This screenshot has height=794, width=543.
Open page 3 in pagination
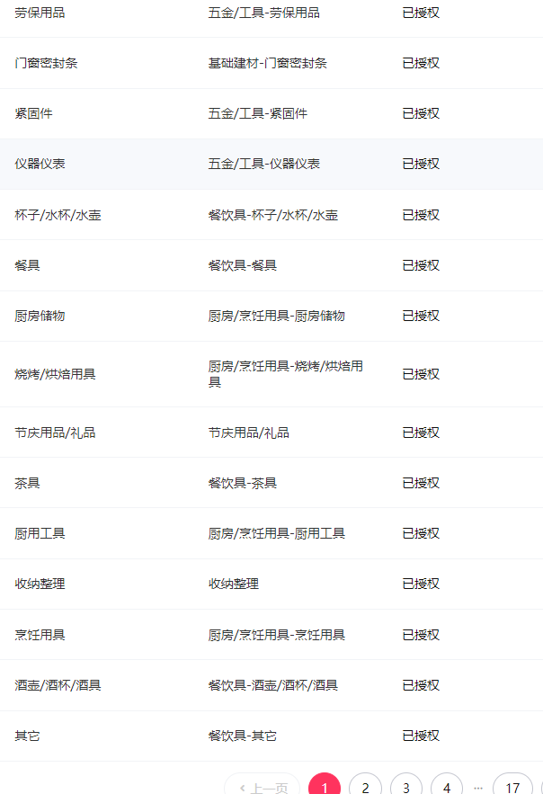tap(406, 788)
